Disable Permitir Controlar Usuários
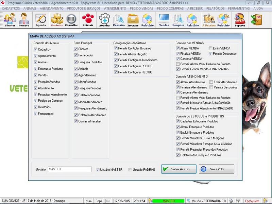The image size is (272, 204). (116, 48)
